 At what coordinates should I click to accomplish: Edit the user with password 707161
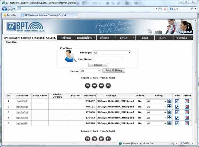tap(177, 107)
